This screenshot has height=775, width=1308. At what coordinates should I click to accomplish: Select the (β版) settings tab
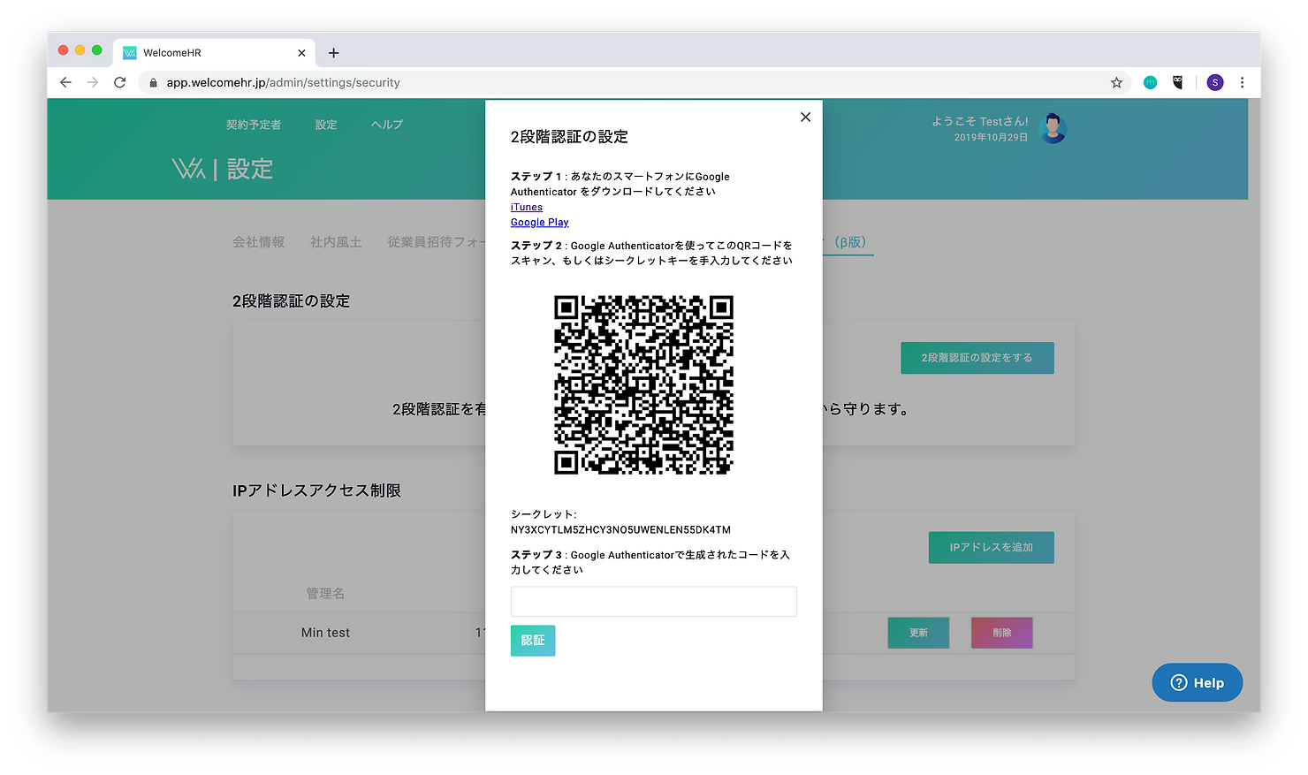(848, 242)
